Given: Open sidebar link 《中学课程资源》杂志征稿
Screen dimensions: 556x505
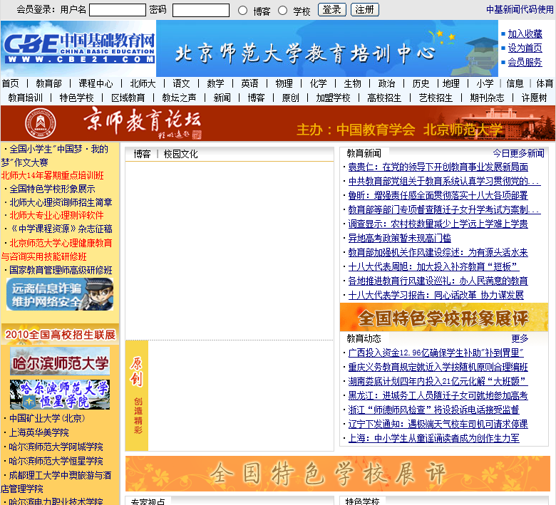Looking at the screenshot, I should point(61,229).
